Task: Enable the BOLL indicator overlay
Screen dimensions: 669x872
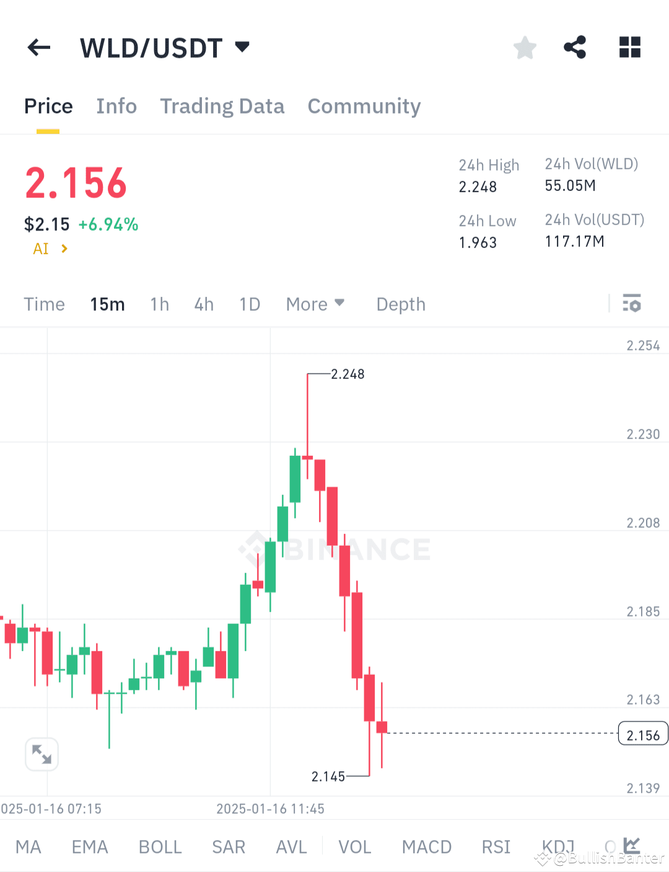Action: (160, 846)
